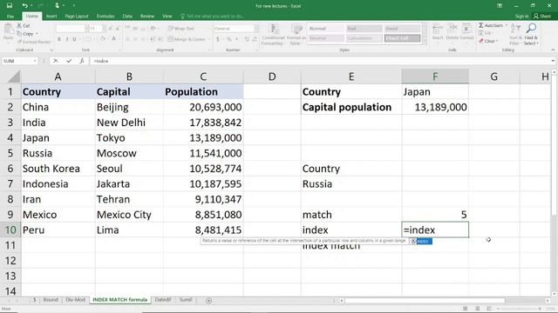Undo the last action
The image size is (558, 313).
click(x=25, y=6)
